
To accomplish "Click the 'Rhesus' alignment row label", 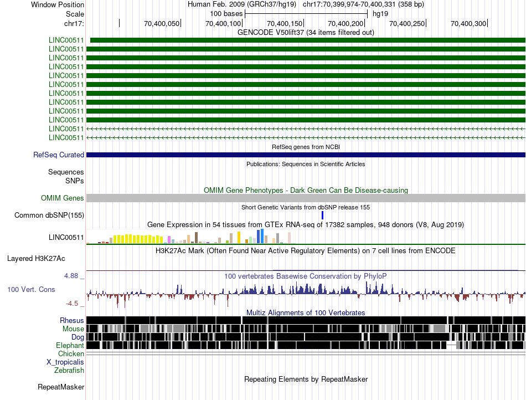I will 72,320.
